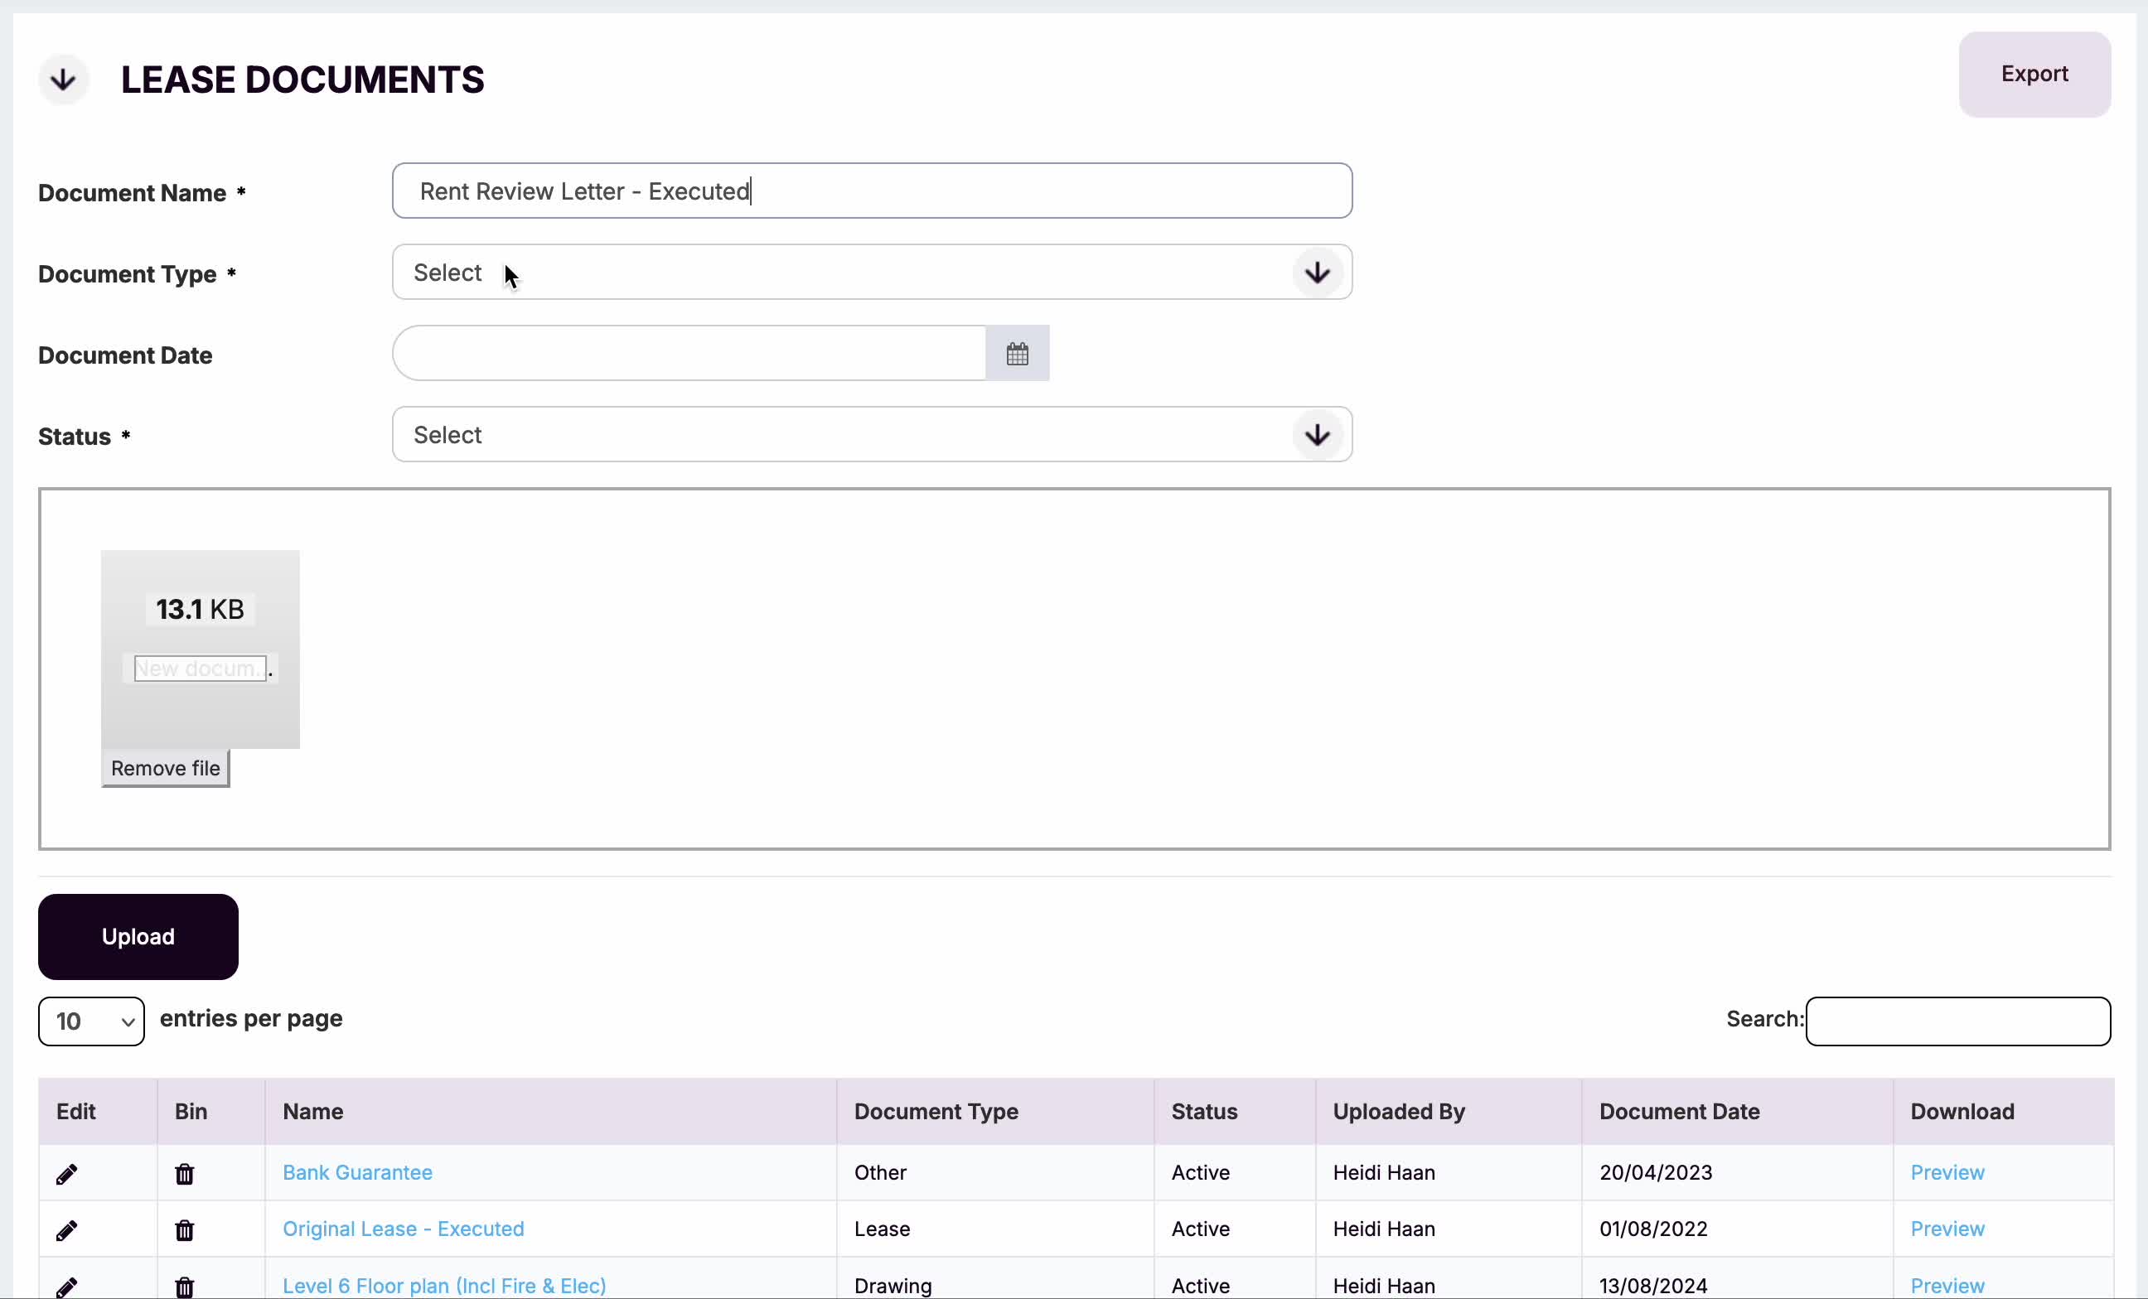Click the 13.1 KB uploaded file thumbnail
This screenshot has width=2148, height=1299.
point(201,649)
